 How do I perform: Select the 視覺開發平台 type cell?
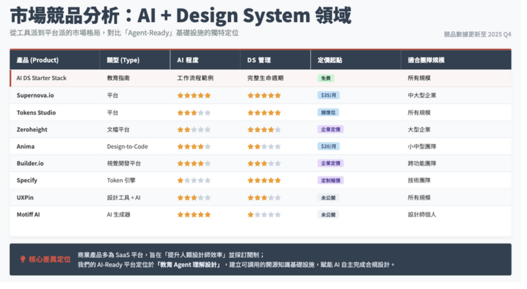click(124, 163)
